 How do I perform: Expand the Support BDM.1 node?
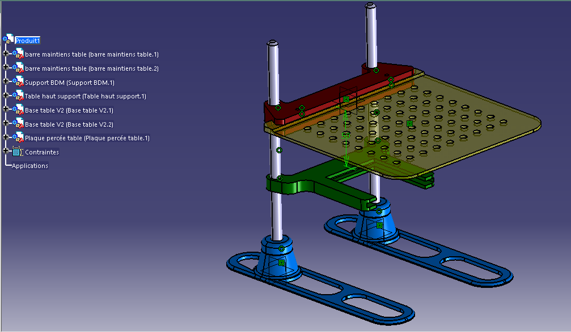6,81
